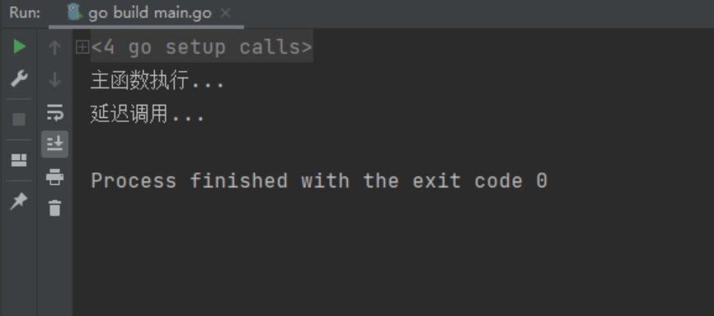Toggle Scroll to End of console
This screenshot has height=316, width=714.
(x=54, y=144)
